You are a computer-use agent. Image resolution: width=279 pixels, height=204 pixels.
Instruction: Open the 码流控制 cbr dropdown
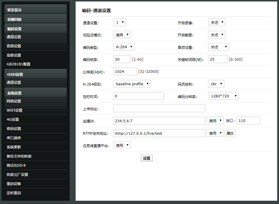(x=216, y=84)
